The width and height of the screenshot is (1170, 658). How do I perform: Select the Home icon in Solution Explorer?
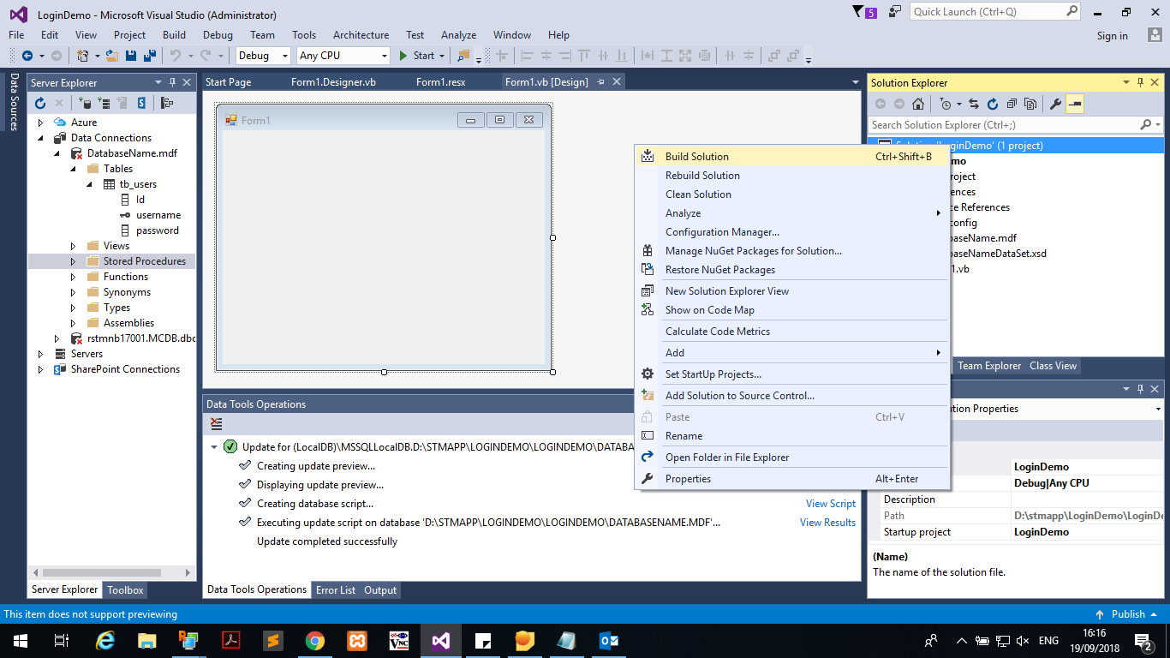(918, 103)
